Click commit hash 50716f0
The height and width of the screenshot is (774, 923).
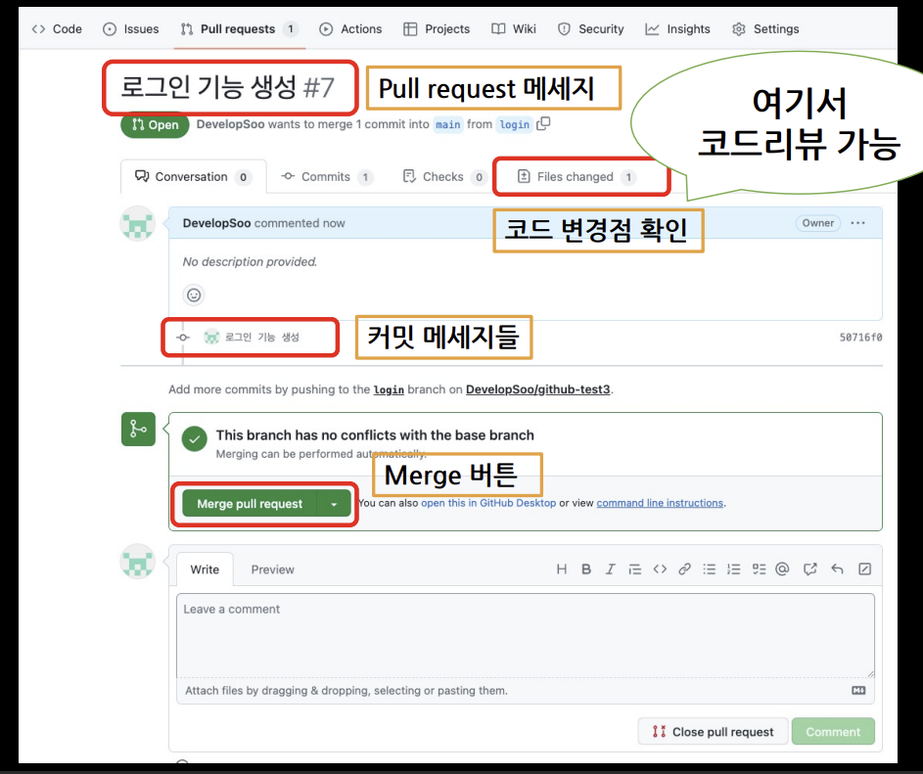[860, 338]
